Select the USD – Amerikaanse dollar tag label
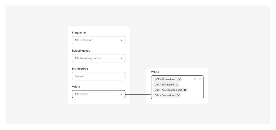Viewport: 276px width, 130px height. point(168,90)
